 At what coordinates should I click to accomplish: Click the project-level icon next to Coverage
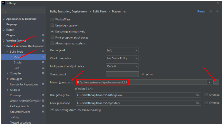click(x=43, y=95)
